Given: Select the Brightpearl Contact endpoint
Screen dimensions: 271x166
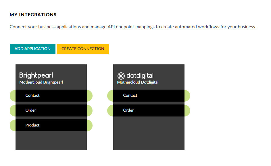Looking at the screenshot, I should (x=51, y=96).
